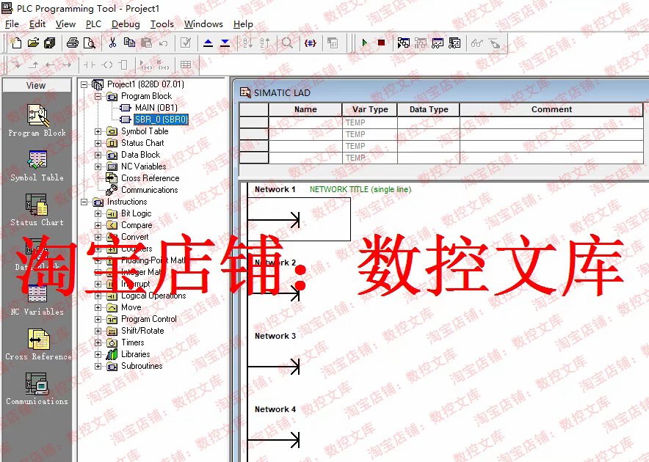This screenshot has height=462, width=649.
Task: Click the View header button
Action: click(x=37, y=86)
